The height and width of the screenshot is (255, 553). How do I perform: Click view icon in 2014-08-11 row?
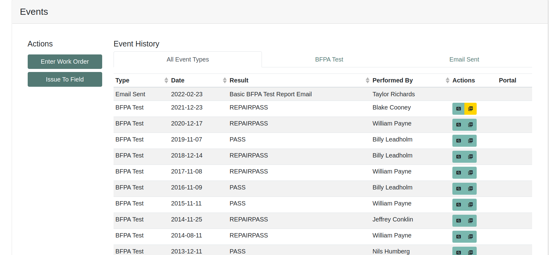tap(458, 237)
